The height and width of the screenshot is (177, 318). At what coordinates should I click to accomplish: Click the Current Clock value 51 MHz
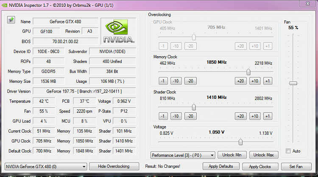click(44, 131)
